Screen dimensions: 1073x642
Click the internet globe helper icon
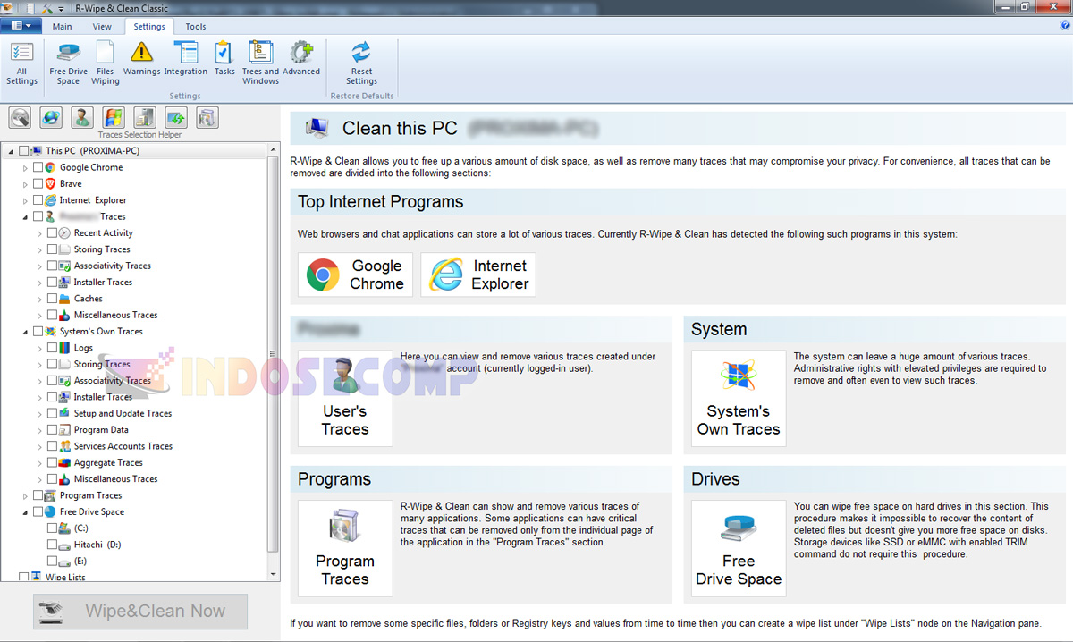point(51,117)
